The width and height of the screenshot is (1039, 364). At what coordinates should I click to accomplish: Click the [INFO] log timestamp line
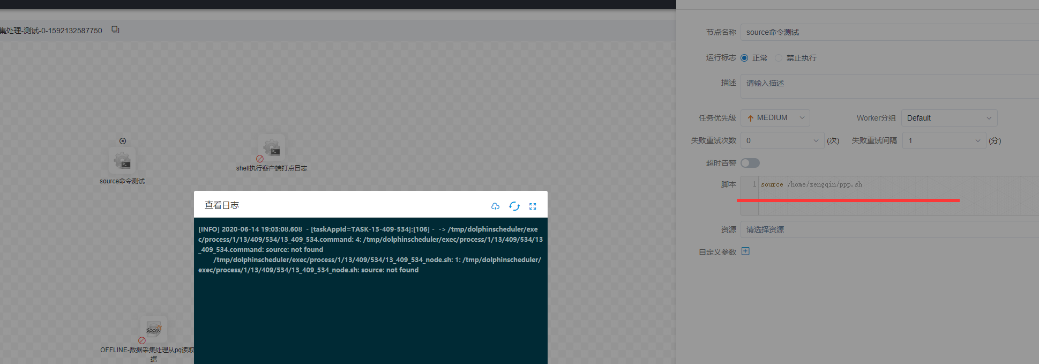[x=368, y=229]
